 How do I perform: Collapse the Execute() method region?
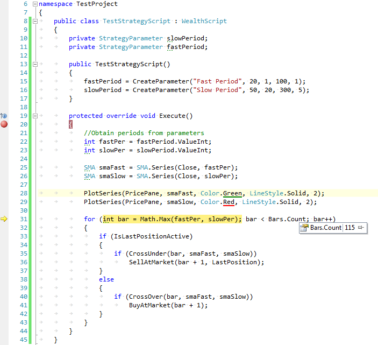pos(35,116)
